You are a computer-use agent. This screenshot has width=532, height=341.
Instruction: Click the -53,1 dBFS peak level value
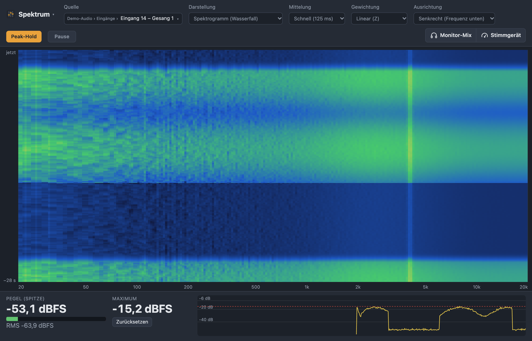36,309
